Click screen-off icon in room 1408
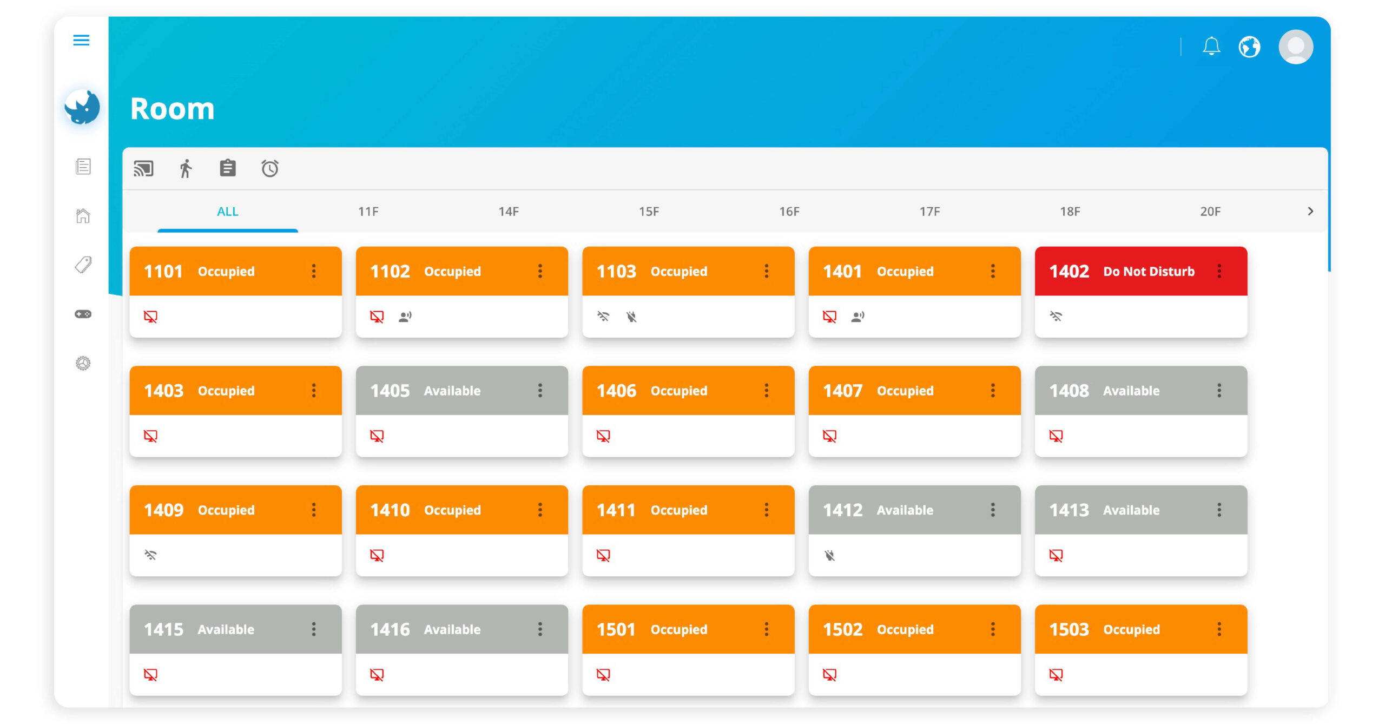This screenshot has width=1385, height=724. click(x=1056, y=436)
